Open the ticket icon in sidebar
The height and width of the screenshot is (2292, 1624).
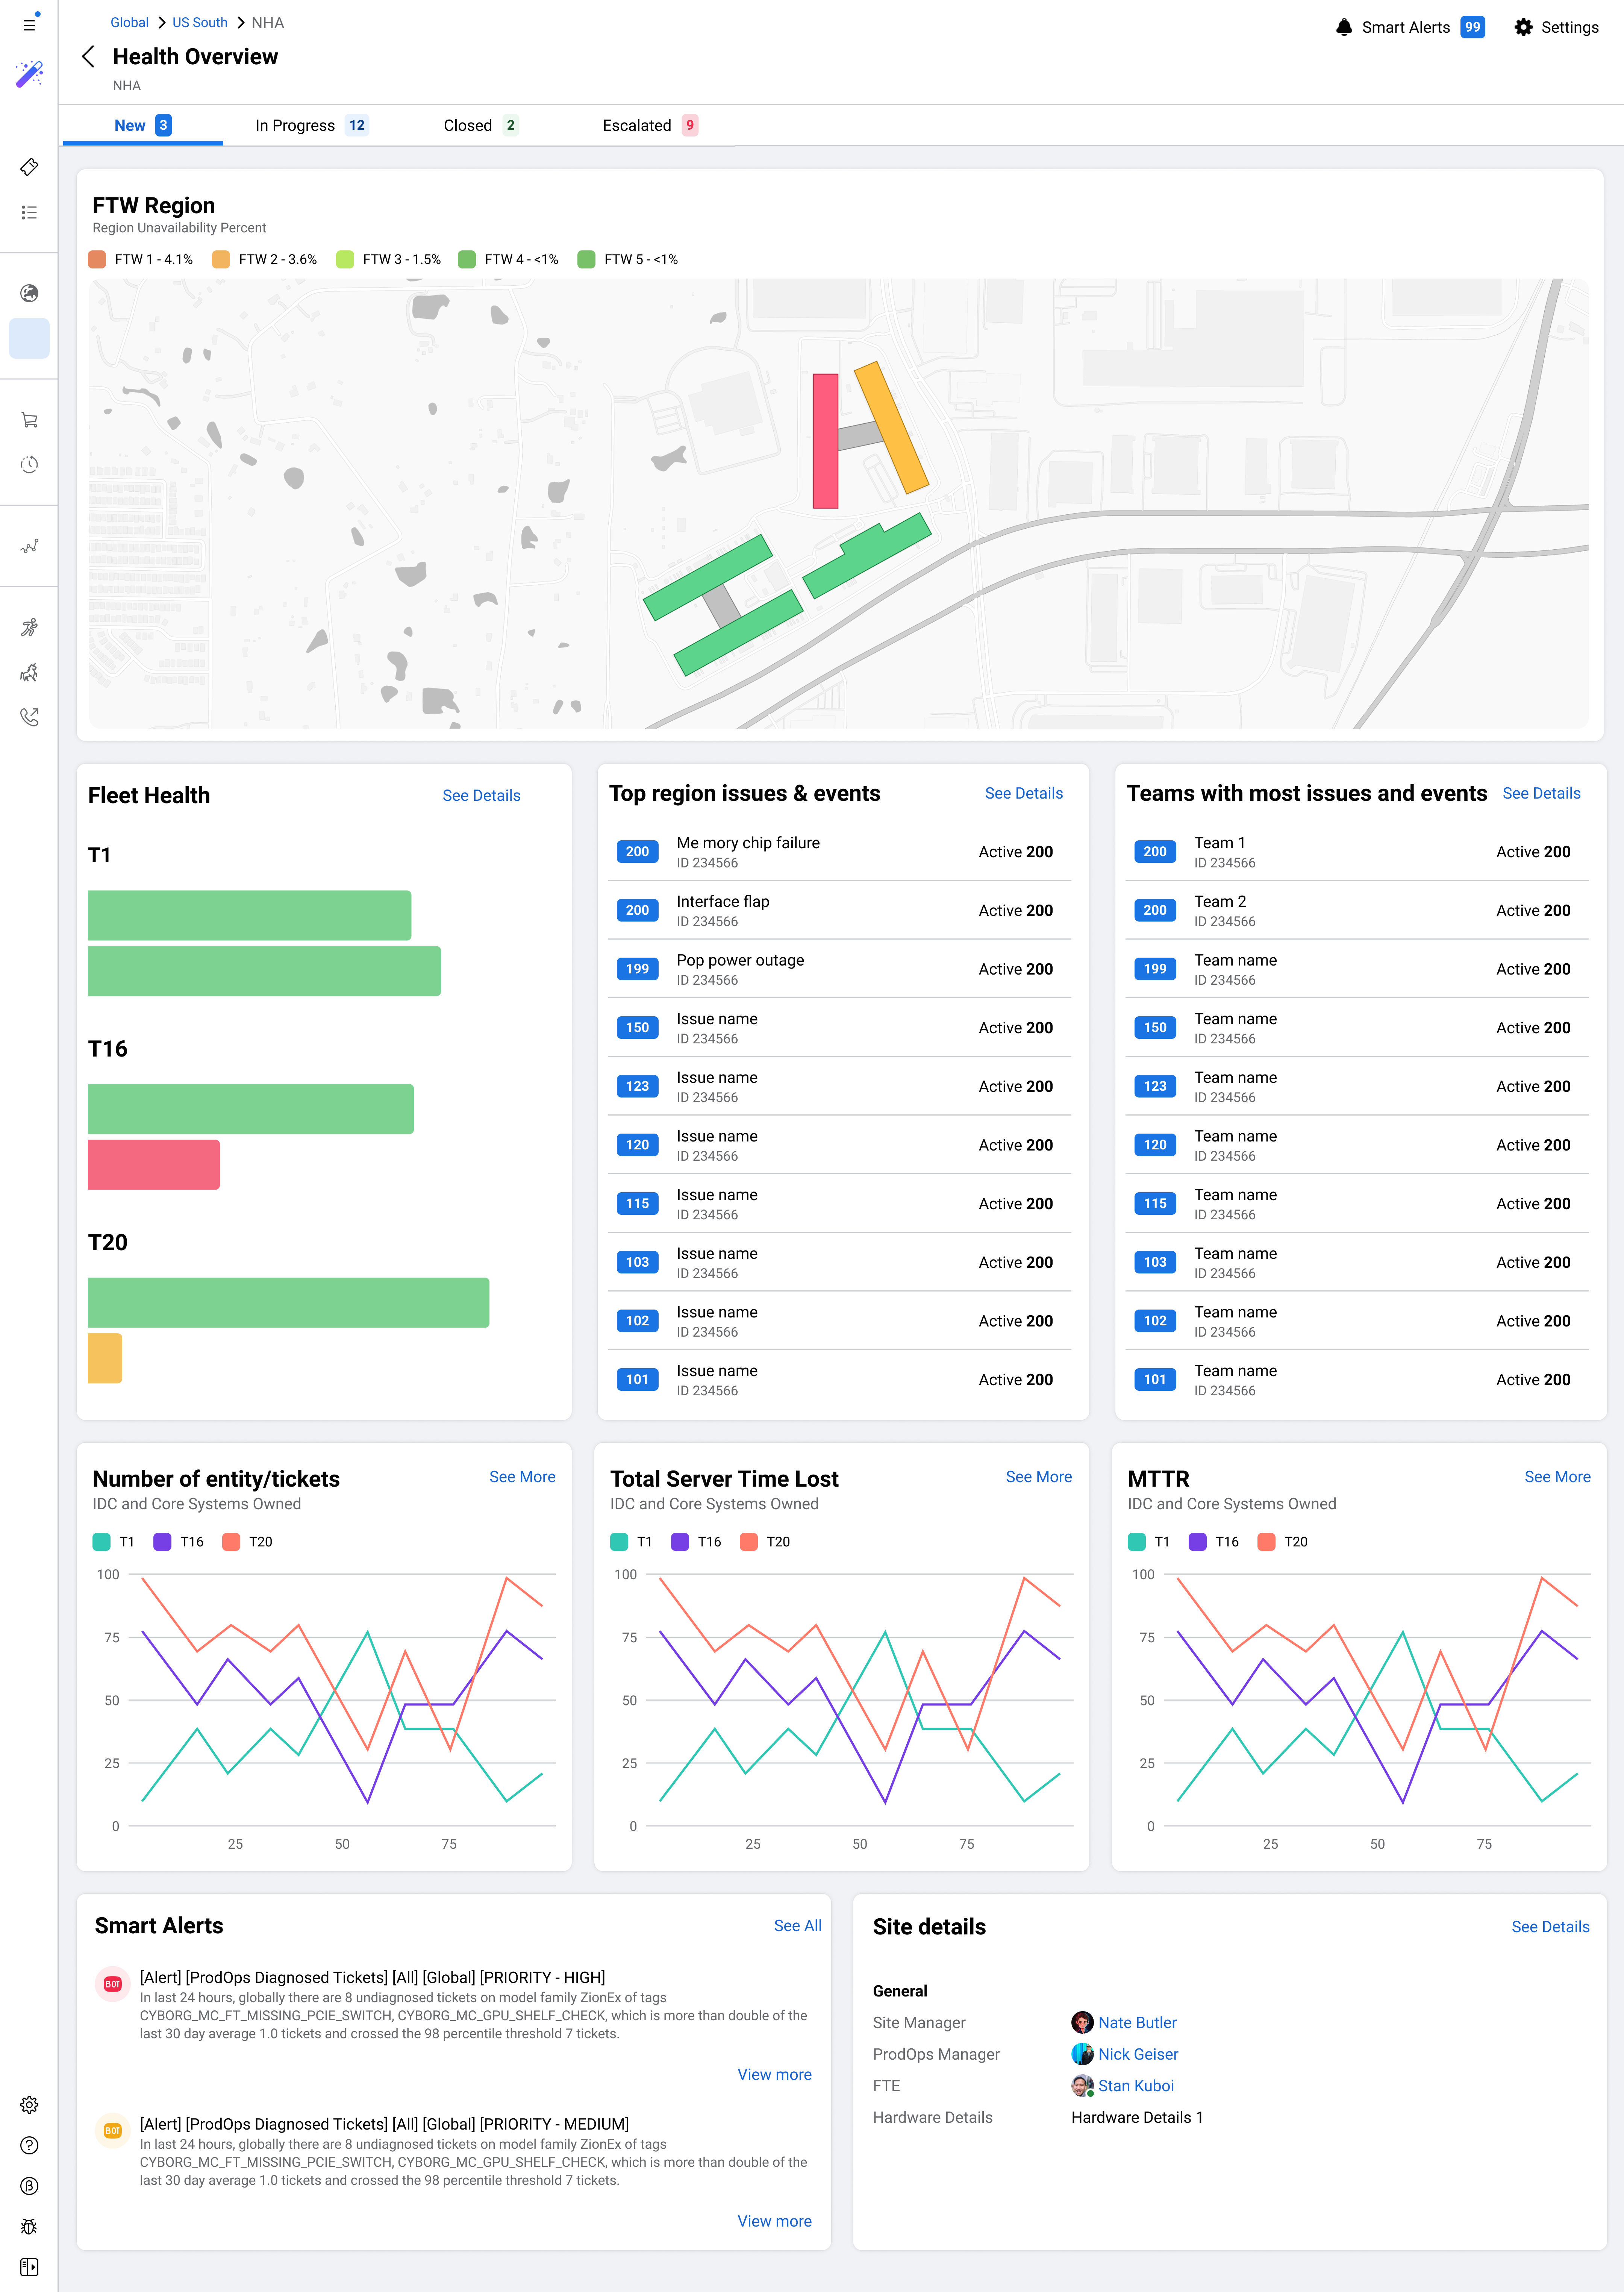tap(29, 167)
